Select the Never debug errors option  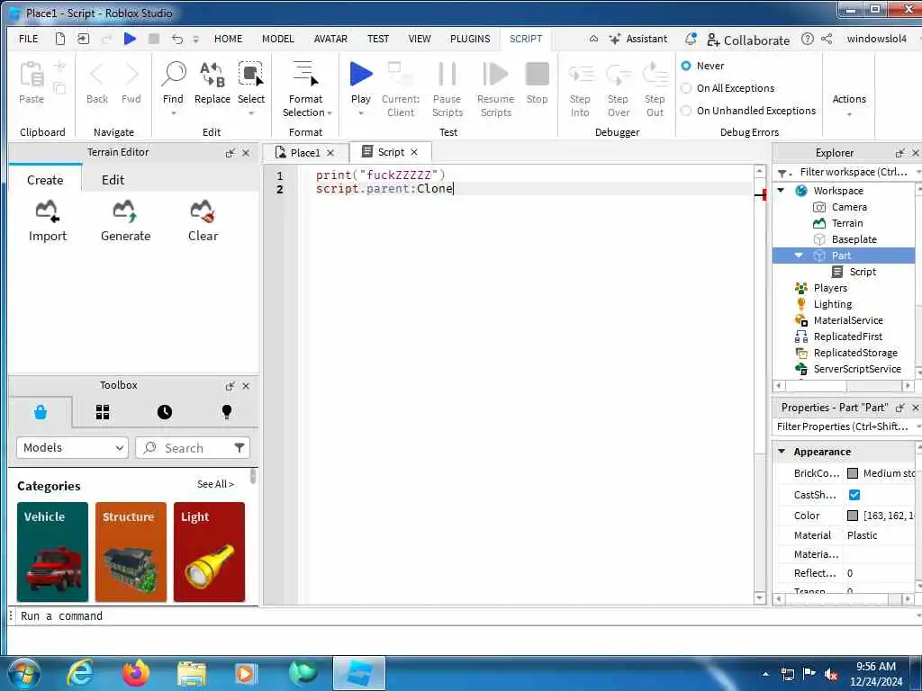tap(685, 66)
